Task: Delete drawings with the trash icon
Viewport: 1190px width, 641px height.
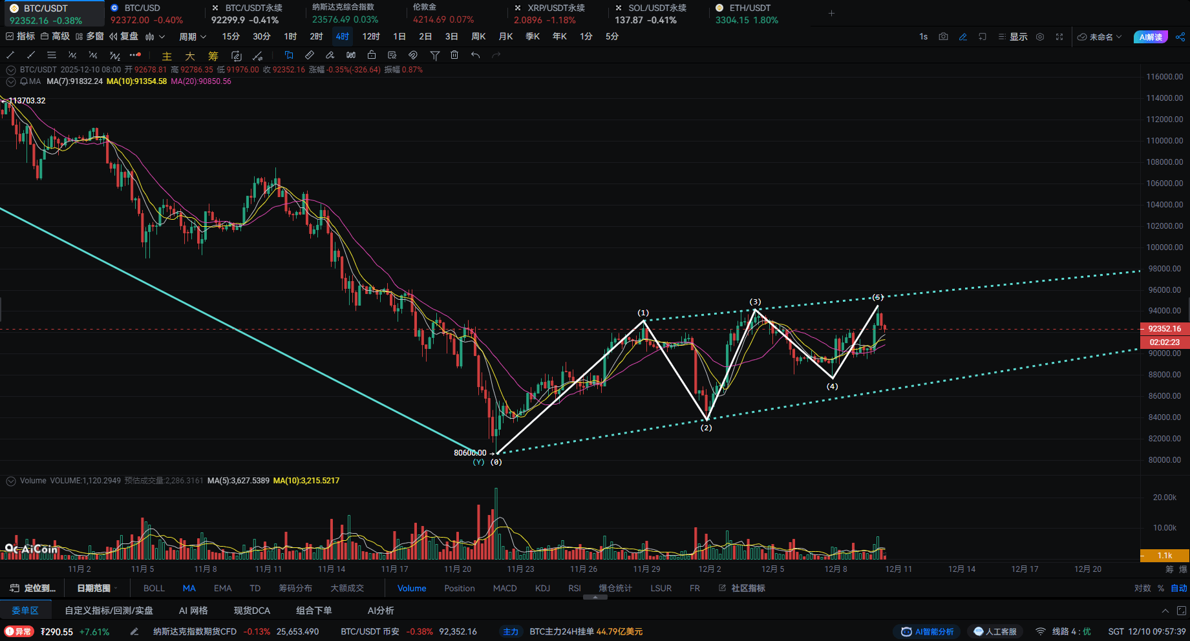Action: 454,56
